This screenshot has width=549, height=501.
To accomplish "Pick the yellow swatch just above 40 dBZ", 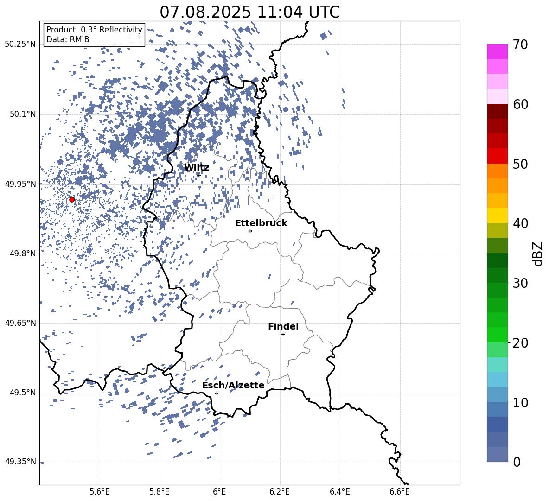I will click(497, 216).
